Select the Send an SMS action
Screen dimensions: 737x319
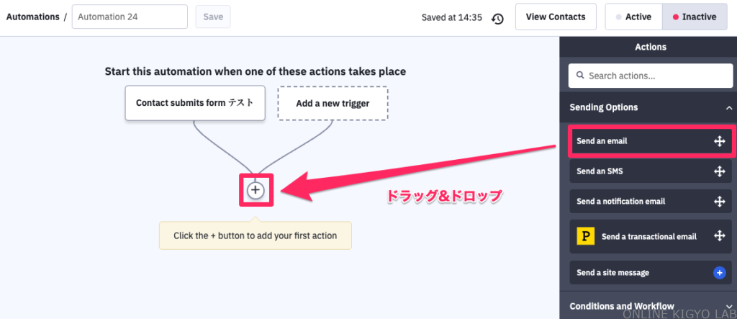pyautogui.click(x=651, y=171)
